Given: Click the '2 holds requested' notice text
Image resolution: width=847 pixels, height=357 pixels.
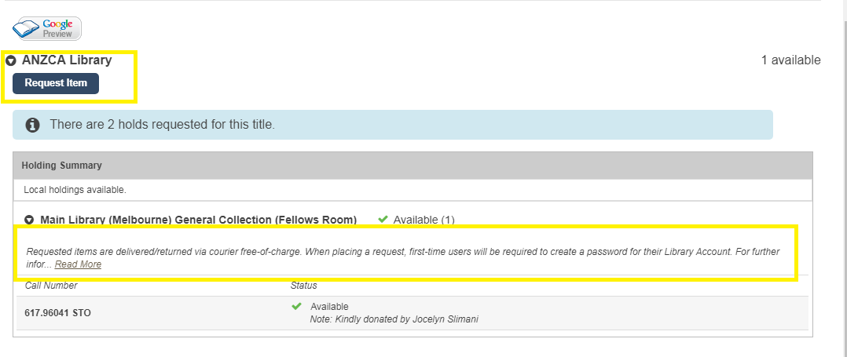Looking at the screenshot, I should coord(162,125).
